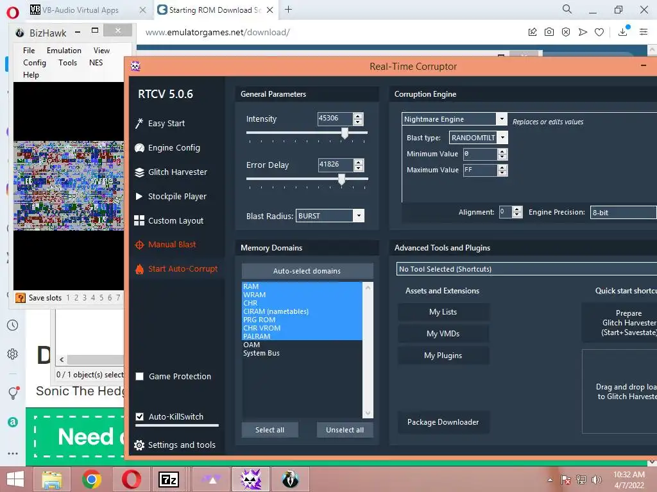
Task: Open Chrome from taskbar
Action: pos(92,479)
